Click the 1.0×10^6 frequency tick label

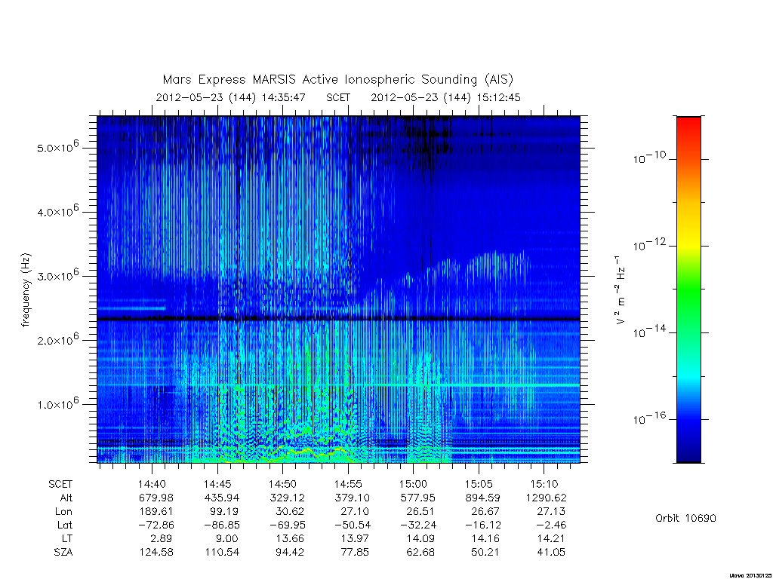click(x=58, y=403)
